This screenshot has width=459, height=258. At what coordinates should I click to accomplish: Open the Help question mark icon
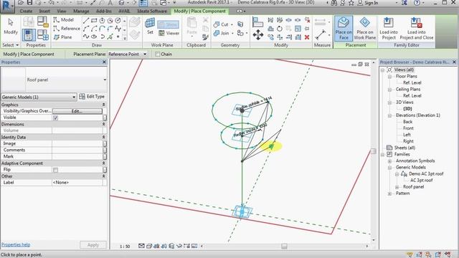pyautogui.click(x=417, y=3)
